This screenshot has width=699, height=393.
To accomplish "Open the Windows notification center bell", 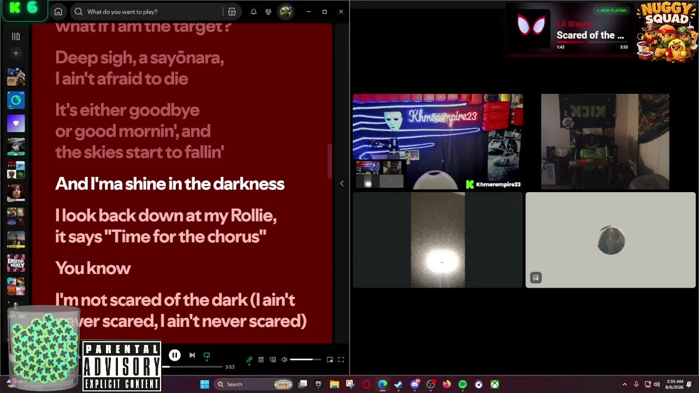I will click(689, 384).
